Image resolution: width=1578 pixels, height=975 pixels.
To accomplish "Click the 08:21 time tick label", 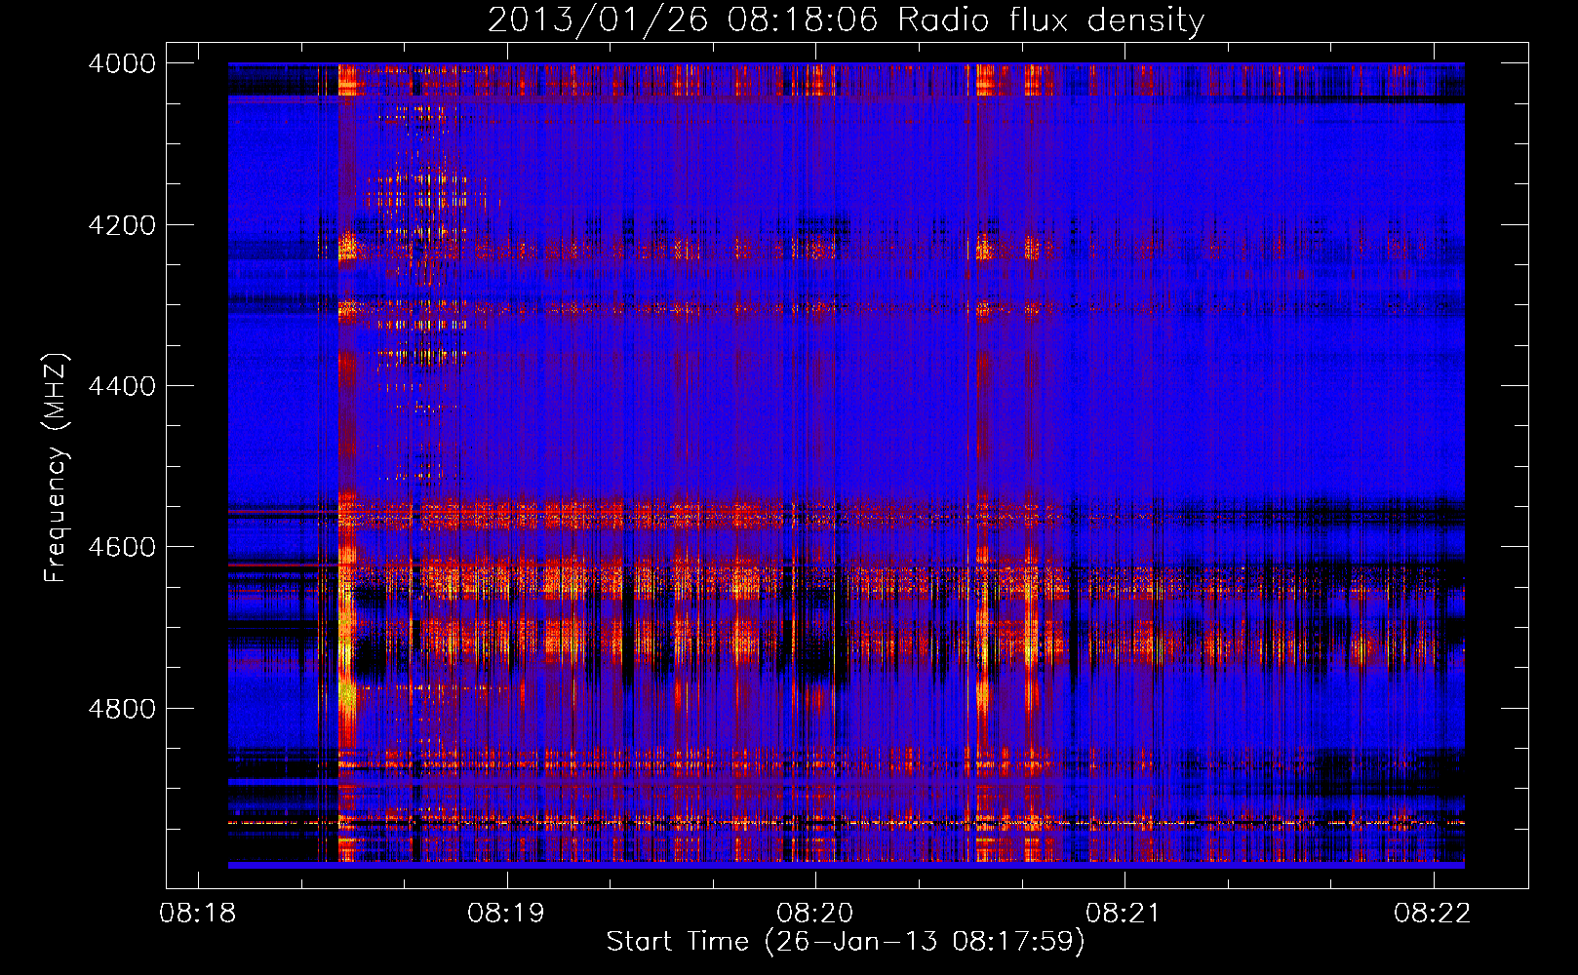I will click(1124, 914).
